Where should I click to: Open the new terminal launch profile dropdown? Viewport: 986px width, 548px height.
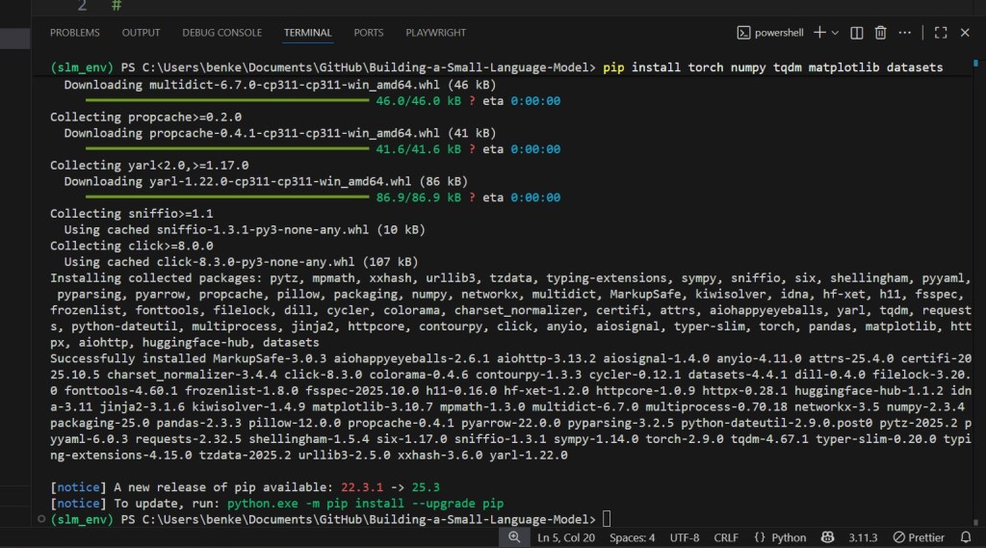[x=835, y=33]
